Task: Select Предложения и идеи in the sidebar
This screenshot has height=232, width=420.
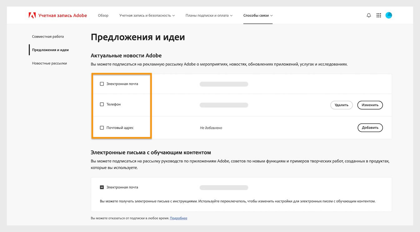Action: click(51, 49)
